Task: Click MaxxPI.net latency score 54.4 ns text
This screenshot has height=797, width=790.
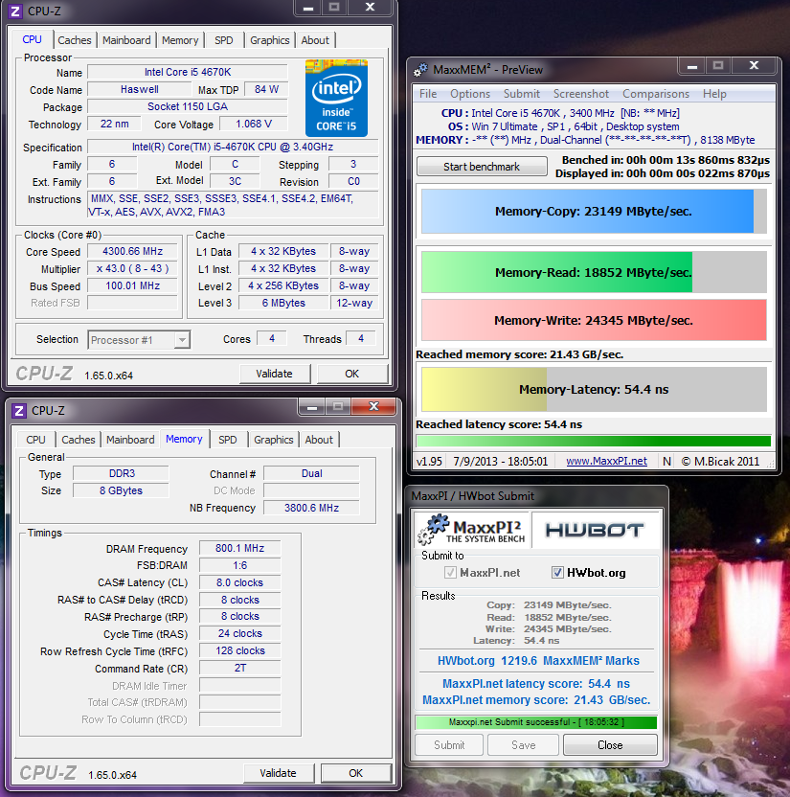Action: 536,684
